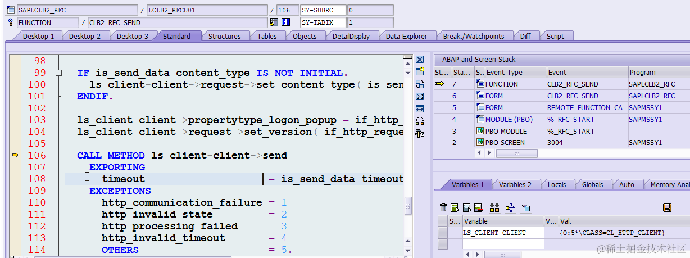690x258 pixels.
Task: Click the filter funnel icon in Variables toolbar
Action: tap(525, 208)
